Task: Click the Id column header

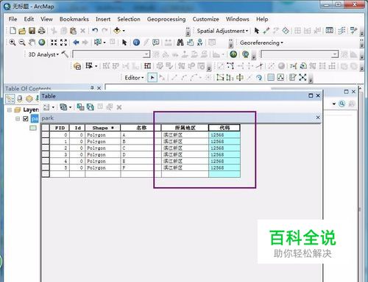Action: pyautogui.click(x=77, y=128)
